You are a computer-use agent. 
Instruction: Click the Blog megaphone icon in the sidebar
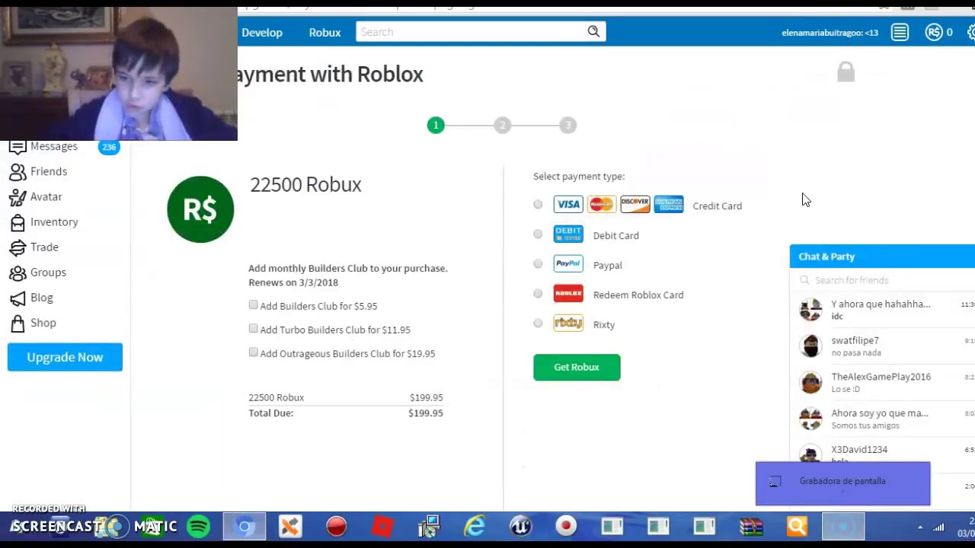pyautogui.click(x=18, y=298)
